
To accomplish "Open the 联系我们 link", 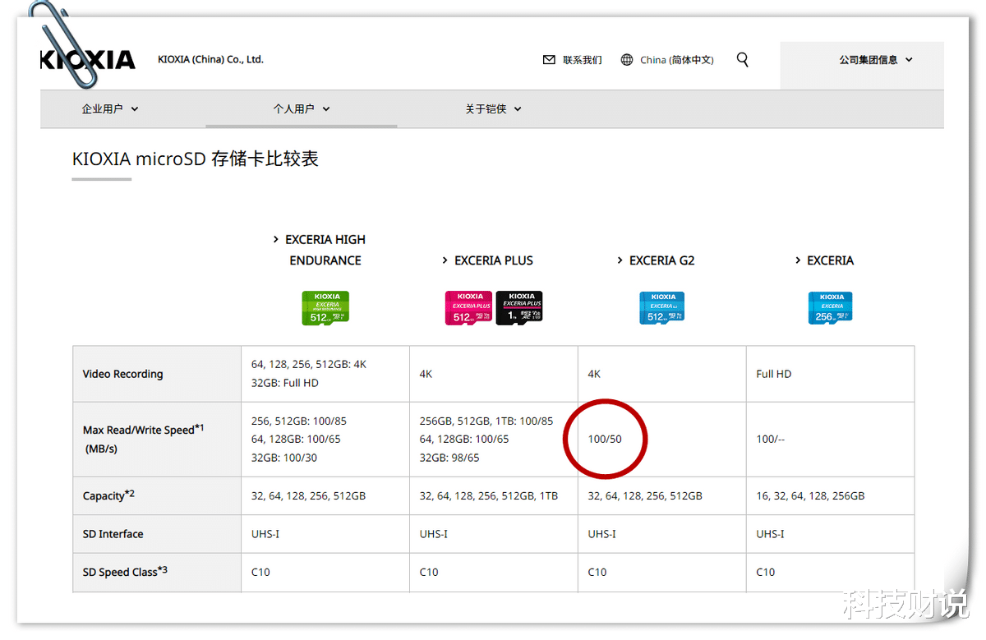I will tap(583, 60).
